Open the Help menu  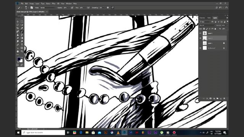(75, 3)
